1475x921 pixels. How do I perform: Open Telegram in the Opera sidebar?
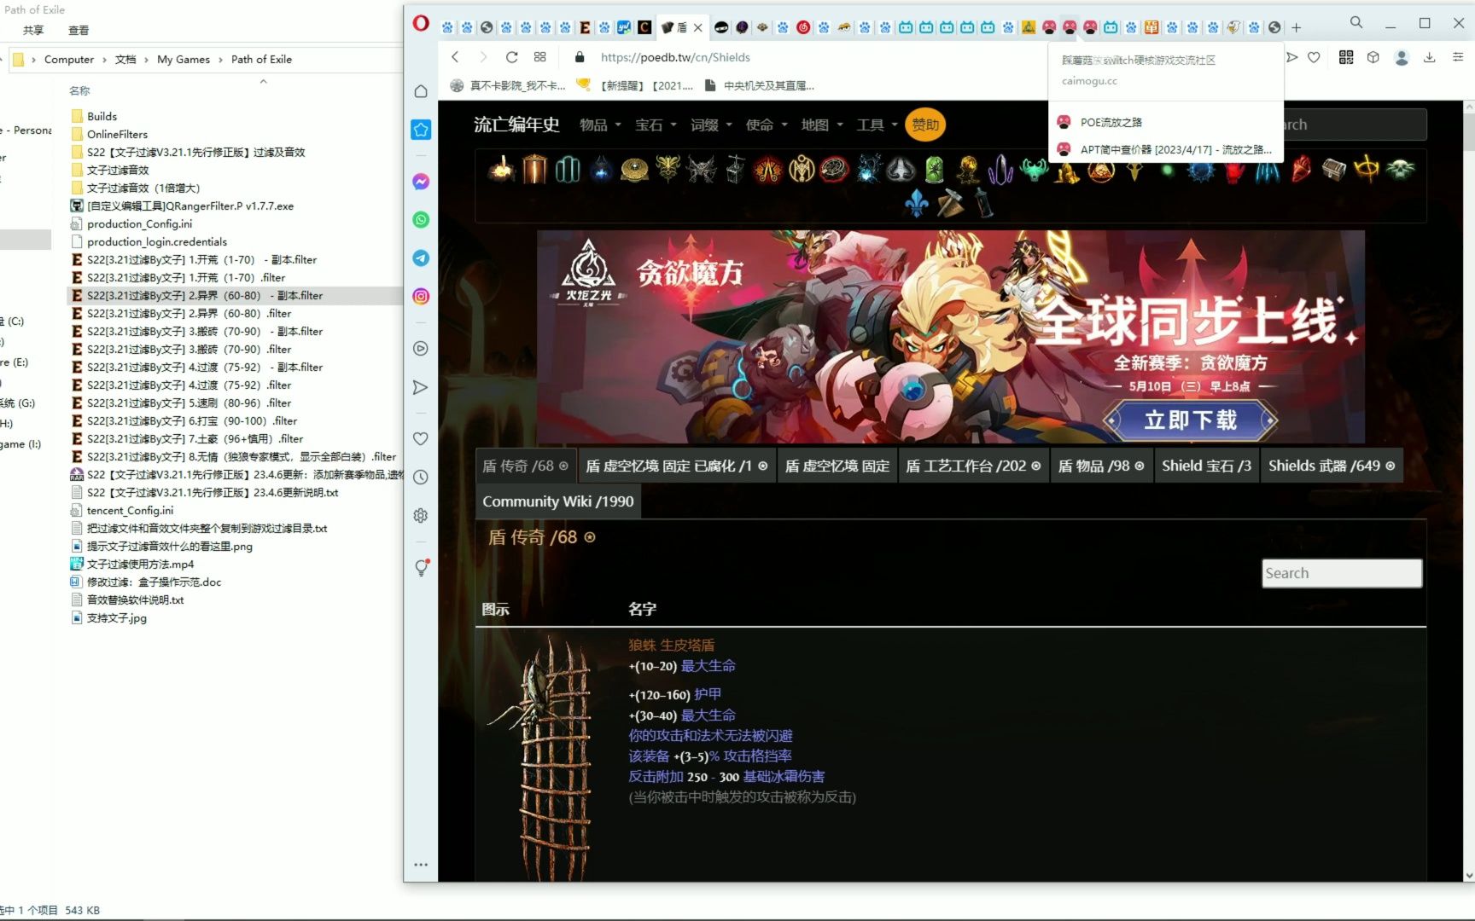[421, 258]
